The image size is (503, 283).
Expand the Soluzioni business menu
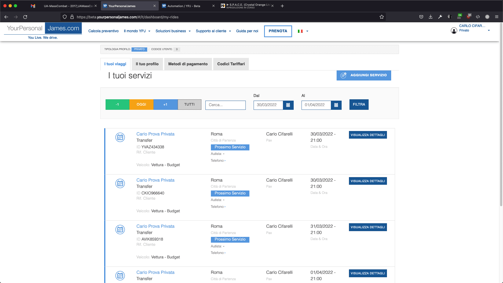173,31
